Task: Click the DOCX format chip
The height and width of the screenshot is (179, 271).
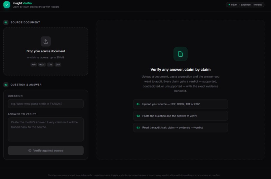Action: coord(42,65)
